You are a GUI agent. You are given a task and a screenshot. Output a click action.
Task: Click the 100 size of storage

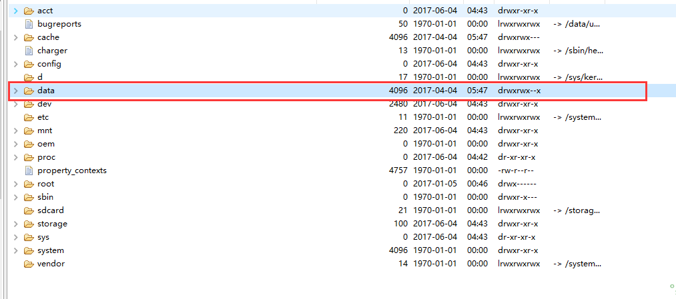pos(400,224)
